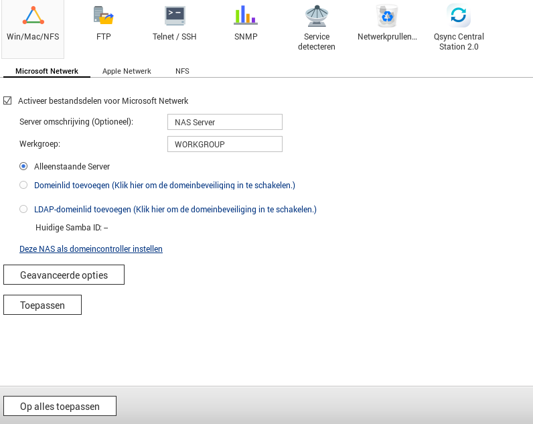Toggle Activeer bestandsdelen voor Microsoft Netwerk checkbox
533x424 pixels.
pos(8,101)
